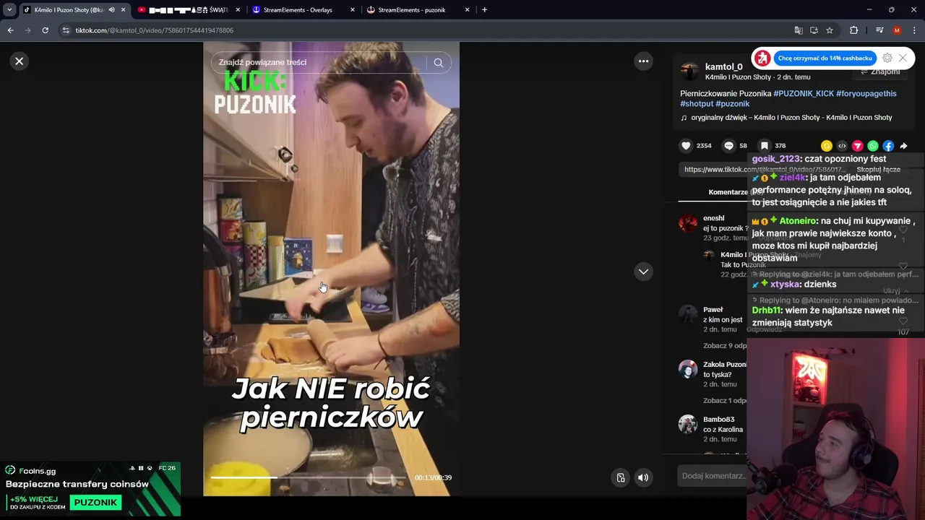Click install app icon in address bar
This screenshot has height=520, width=925.
click(814, 30)
